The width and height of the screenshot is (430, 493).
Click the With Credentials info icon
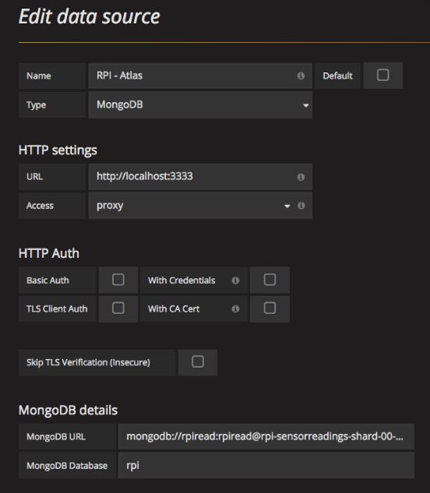[235, 280]
